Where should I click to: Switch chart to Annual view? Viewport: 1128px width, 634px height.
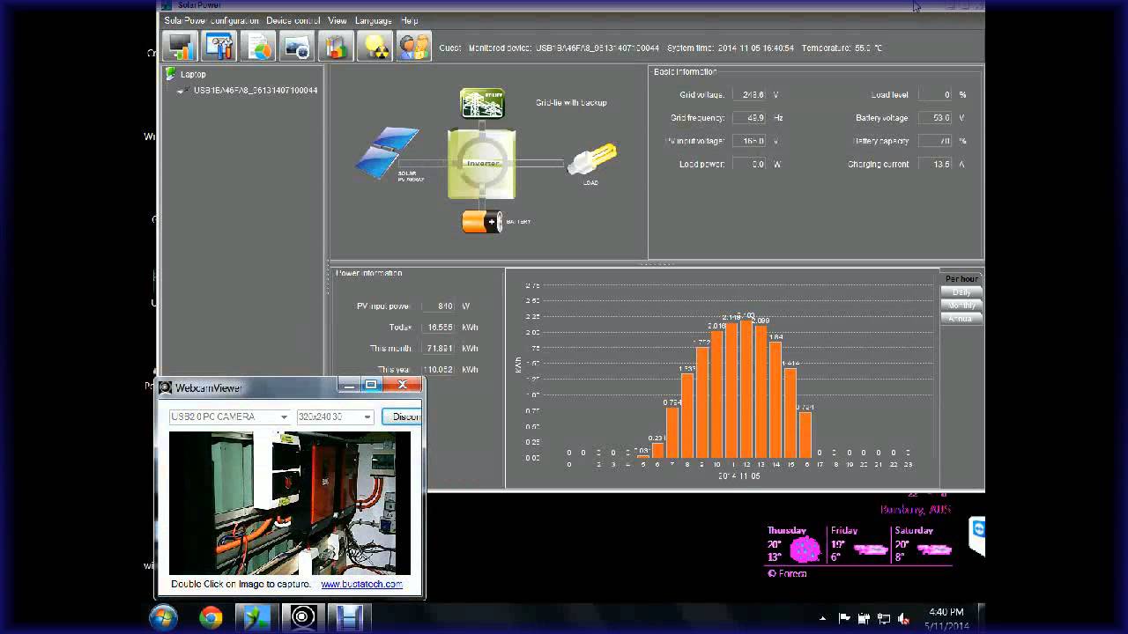click(961, 319)
